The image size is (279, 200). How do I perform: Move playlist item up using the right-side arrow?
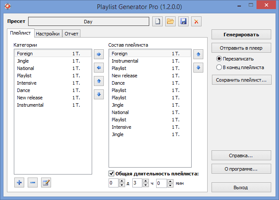(198, 54)
